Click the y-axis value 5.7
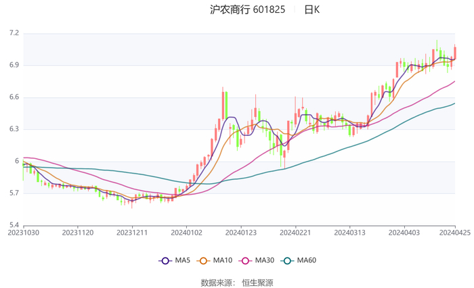The width and height of the screenshot is (474, 288). pyautogui.click(x=14, y=193)
